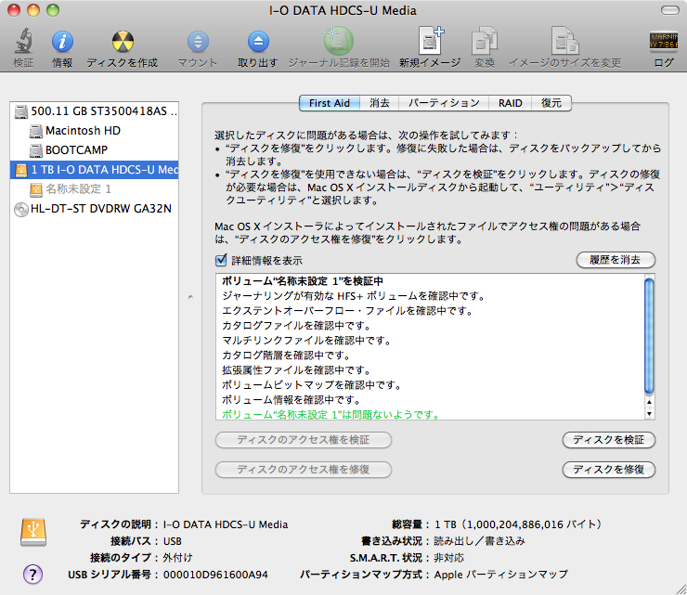Switch to the パーティション tab
The width and height of the screenshot is (687, 595).
click(444, 103)
